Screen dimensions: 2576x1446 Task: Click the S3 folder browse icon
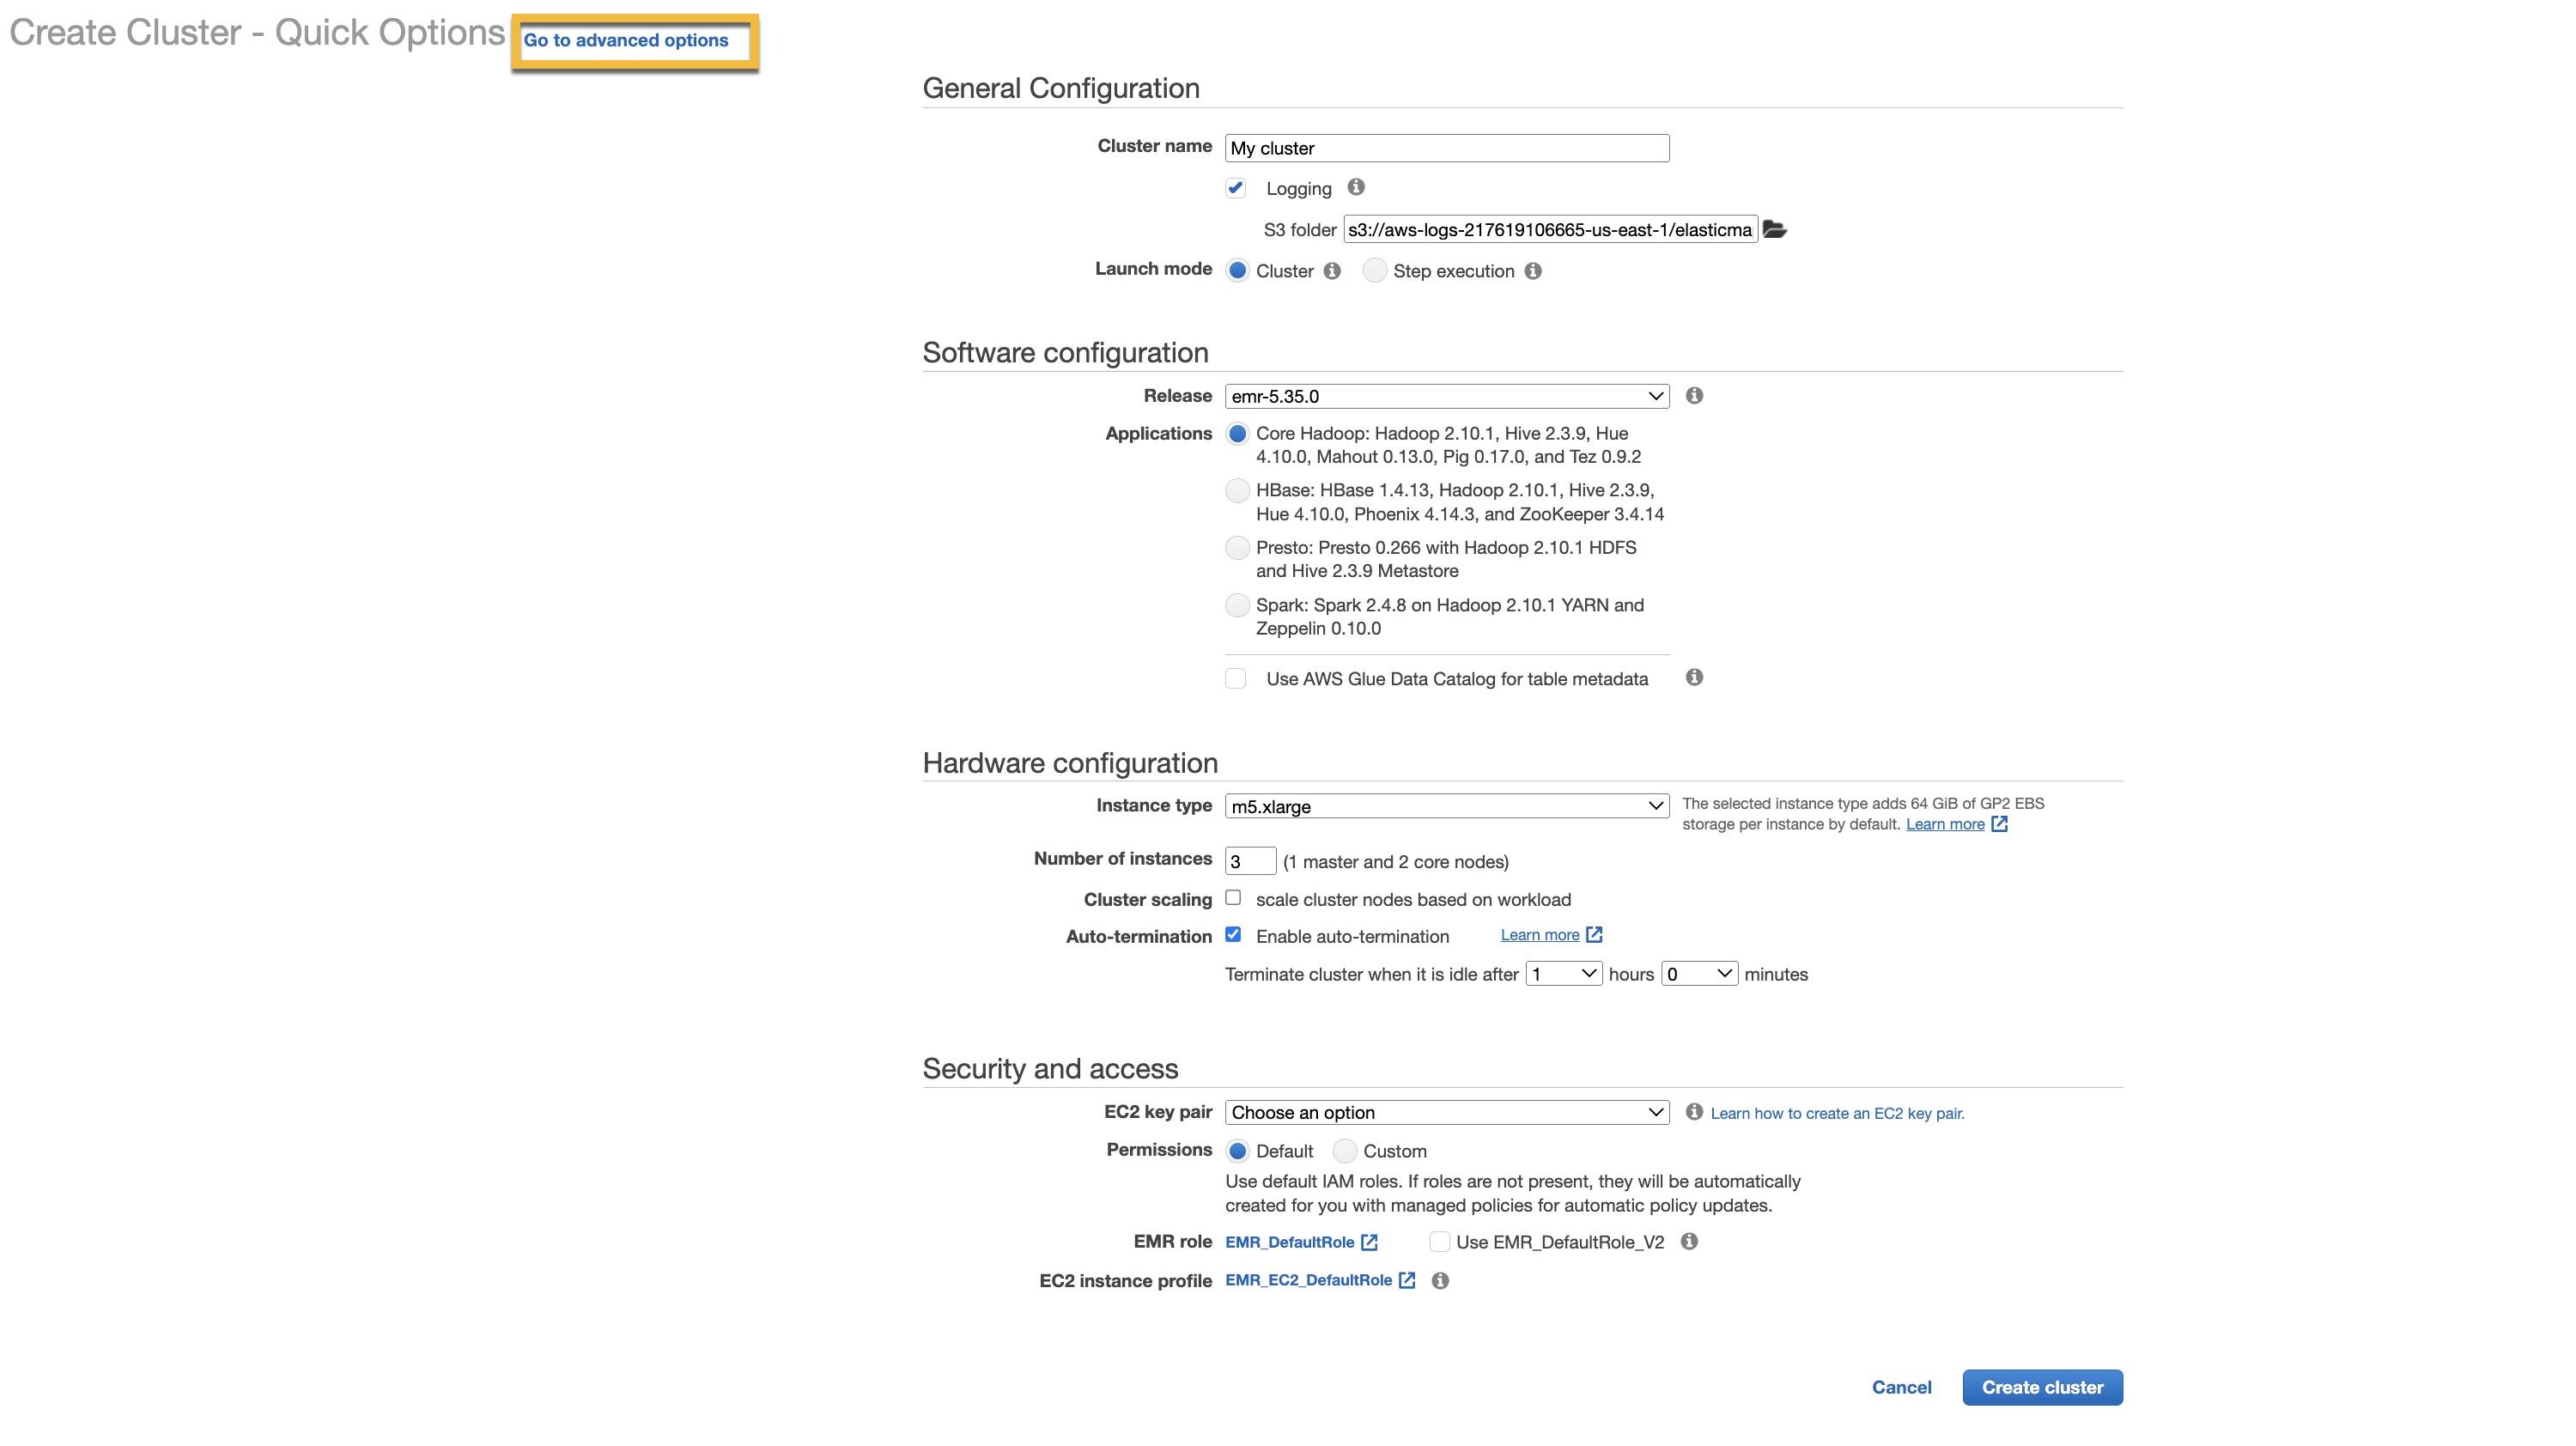coord(1775,228)
